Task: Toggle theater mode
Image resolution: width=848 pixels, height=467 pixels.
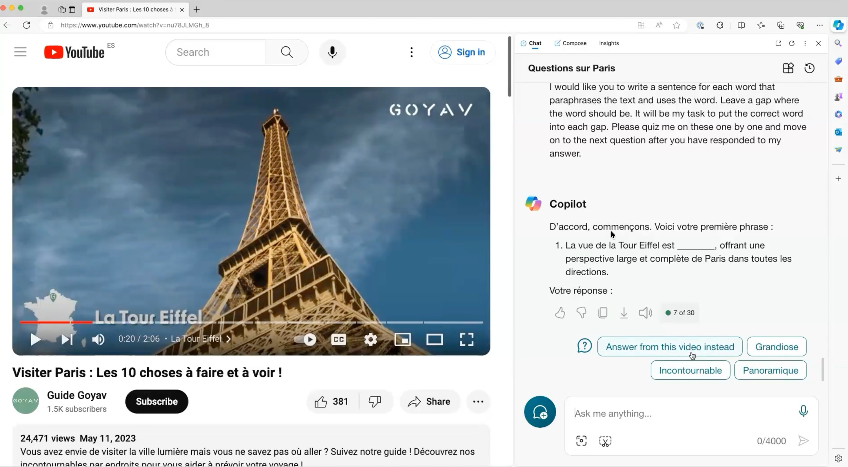Action: [x=435, y=339]
